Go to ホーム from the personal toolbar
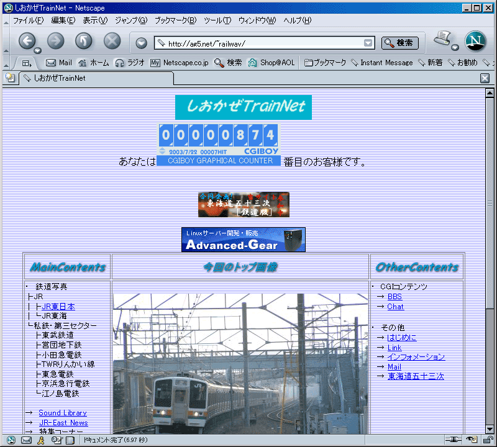The height and width of the screenshot is (447, 497). point(94,63)
